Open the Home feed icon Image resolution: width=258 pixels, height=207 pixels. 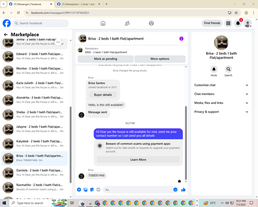coord(103,23)
